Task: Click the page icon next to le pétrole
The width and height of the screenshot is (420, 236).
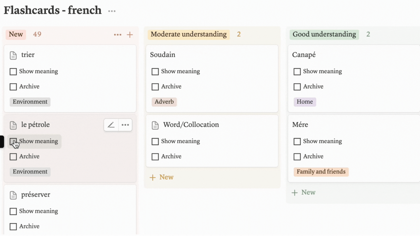Action: tap(13, 125)
